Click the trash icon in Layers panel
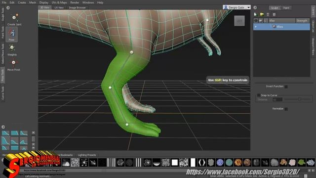The height and width of the screenshot is (178, 316). tap(268, 14)
